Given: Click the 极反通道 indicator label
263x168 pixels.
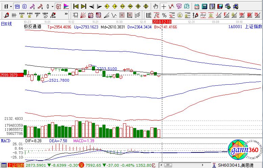Looking at the screenshot, I should tap(32, 26).
